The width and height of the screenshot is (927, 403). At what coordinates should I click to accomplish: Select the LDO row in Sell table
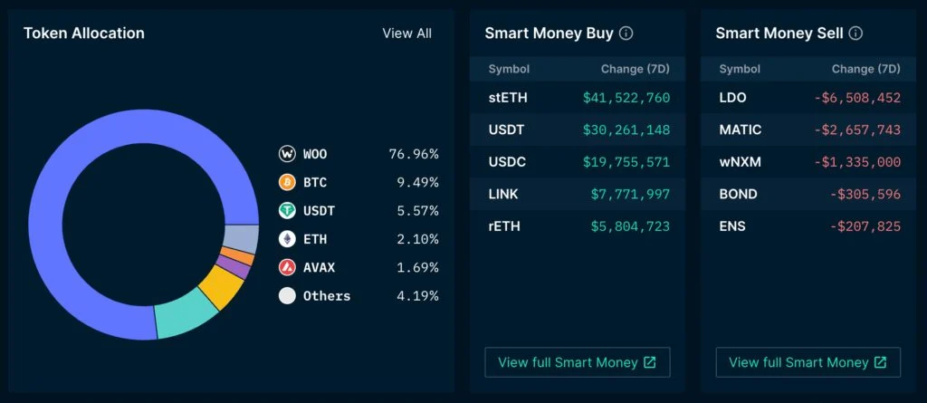pos(808,97)
